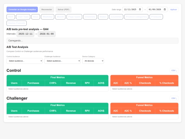
Task: Open the MDE tab
Action: click(x=11, y=17)
